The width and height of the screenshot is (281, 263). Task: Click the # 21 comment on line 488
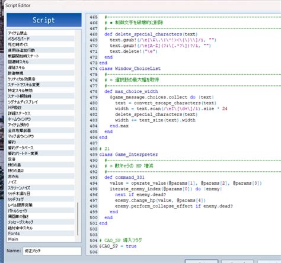(x=104, y=149)
